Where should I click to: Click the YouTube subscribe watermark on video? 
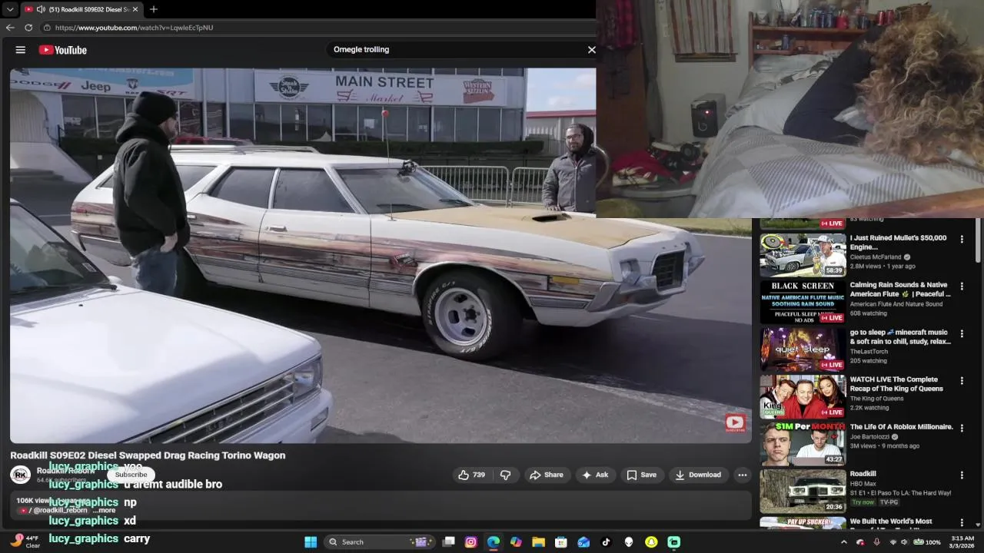[x=735, y=422]
